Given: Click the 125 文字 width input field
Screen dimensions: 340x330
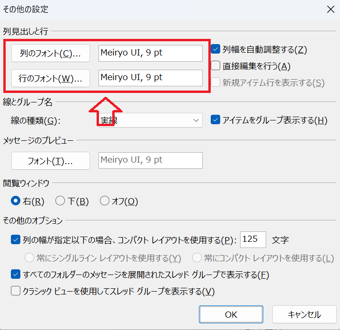Looking at the screenshot, I should click(x=253, y=239).
